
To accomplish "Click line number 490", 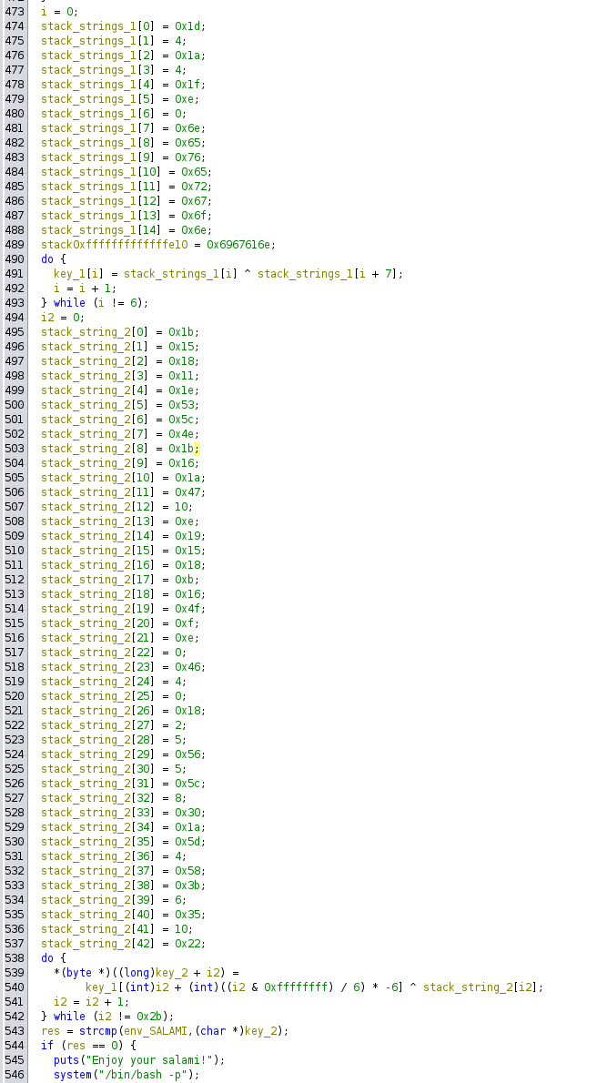I will 15,258.
